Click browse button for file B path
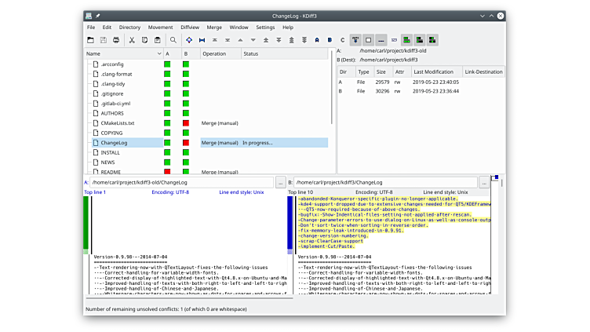 (x=484, y=182)
